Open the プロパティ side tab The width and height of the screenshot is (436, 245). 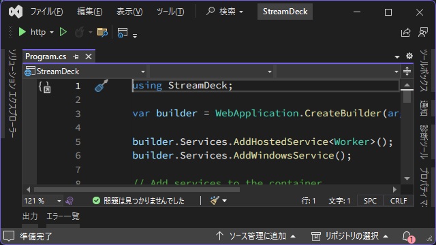(424, 186)
